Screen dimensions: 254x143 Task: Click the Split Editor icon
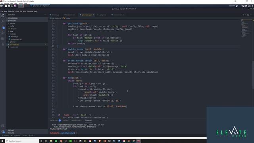coord(248,15)
